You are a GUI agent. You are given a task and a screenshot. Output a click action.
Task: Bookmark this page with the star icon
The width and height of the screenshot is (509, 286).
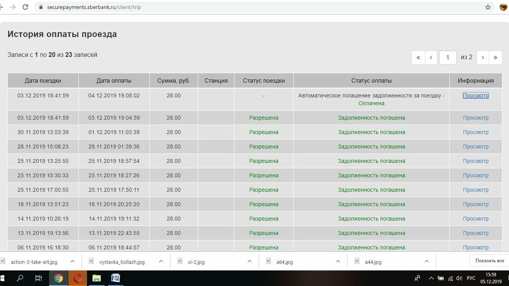tap(488, 7)
